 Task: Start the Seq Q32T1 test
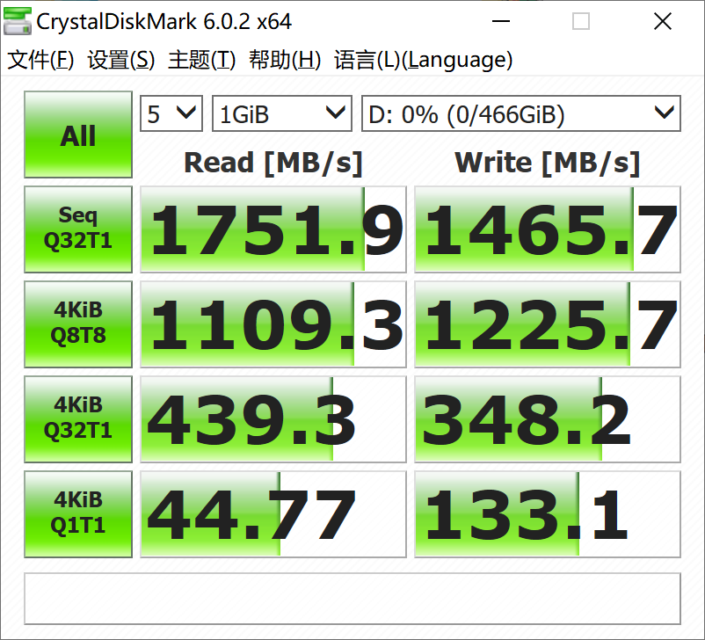coord(78,229)
